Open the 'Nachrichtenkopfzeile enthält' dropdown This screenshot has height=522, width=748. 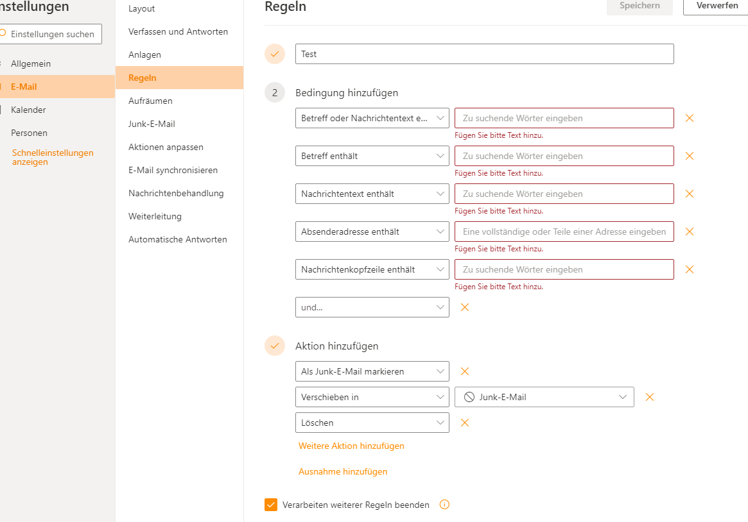click(372, 269)
